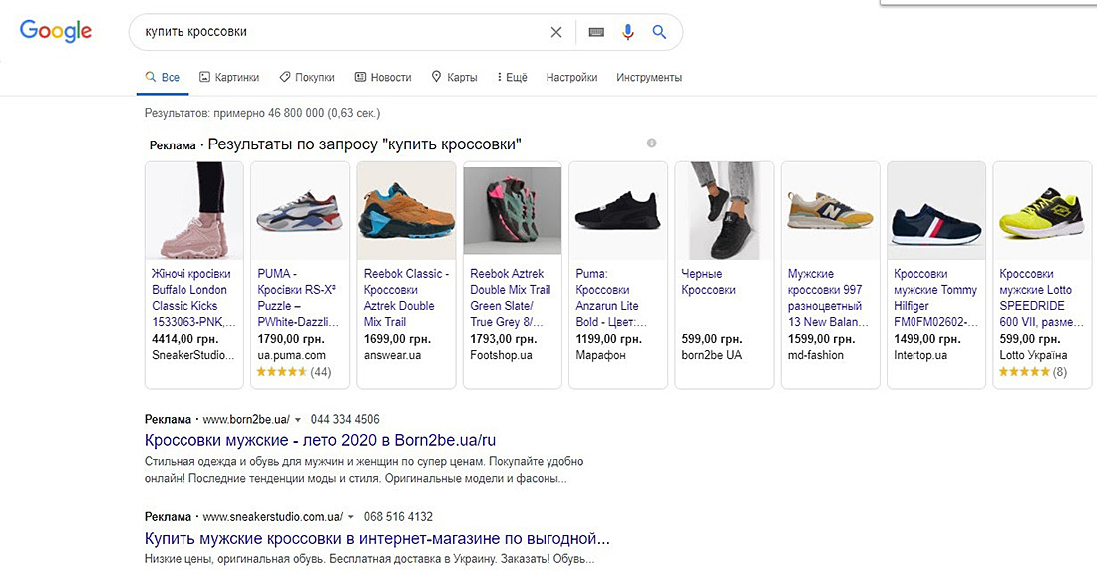1097x577 pixels.
Task: Clear the search query with the X icon
Action: pos(556,32)
